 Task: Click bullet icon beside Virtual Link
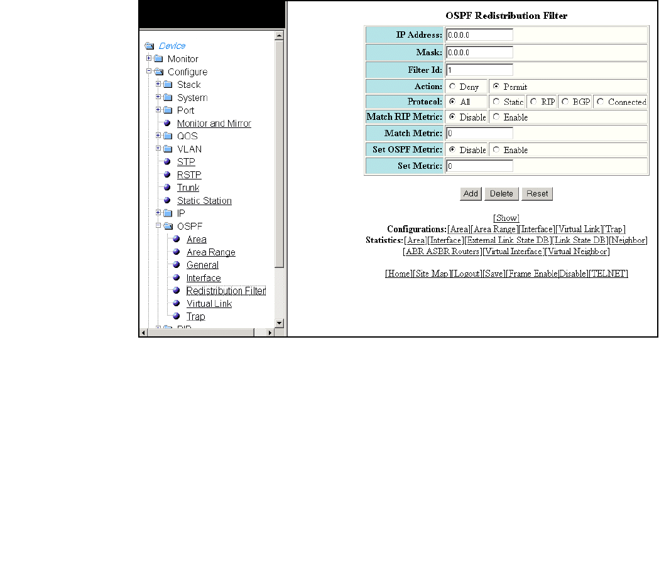pos(177,303)
